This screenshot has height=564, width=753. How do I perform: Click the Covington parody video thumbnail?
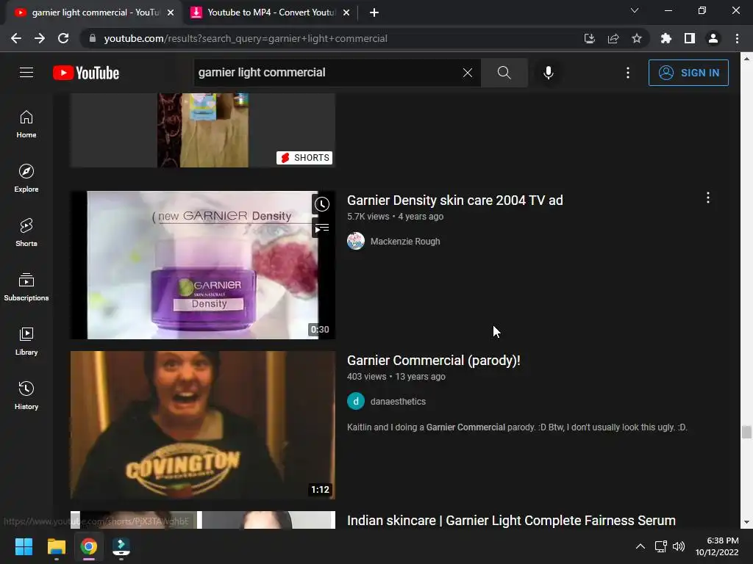[203, 425]
